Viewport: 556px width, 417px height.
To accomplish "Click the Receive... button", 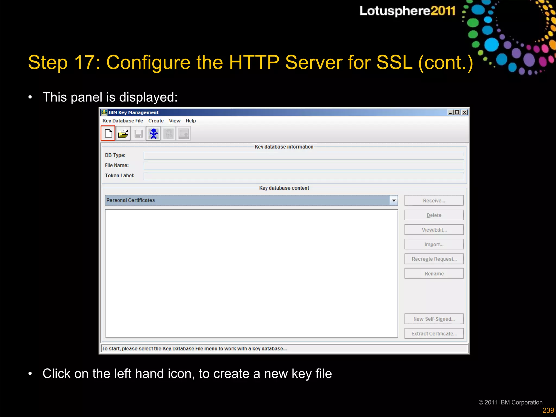I will [x=434, y=201].
